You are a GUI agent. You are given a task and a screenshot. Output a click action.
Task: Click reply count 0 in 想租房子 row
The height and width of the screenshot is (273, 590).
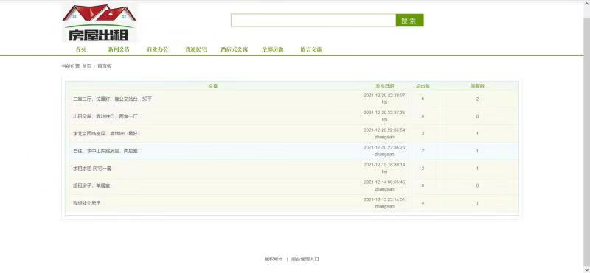(x=477, y=186)
